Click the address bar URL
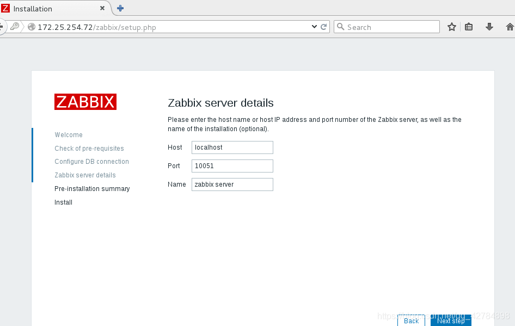This screenshot has height=326, width=515. click(96, 27)
